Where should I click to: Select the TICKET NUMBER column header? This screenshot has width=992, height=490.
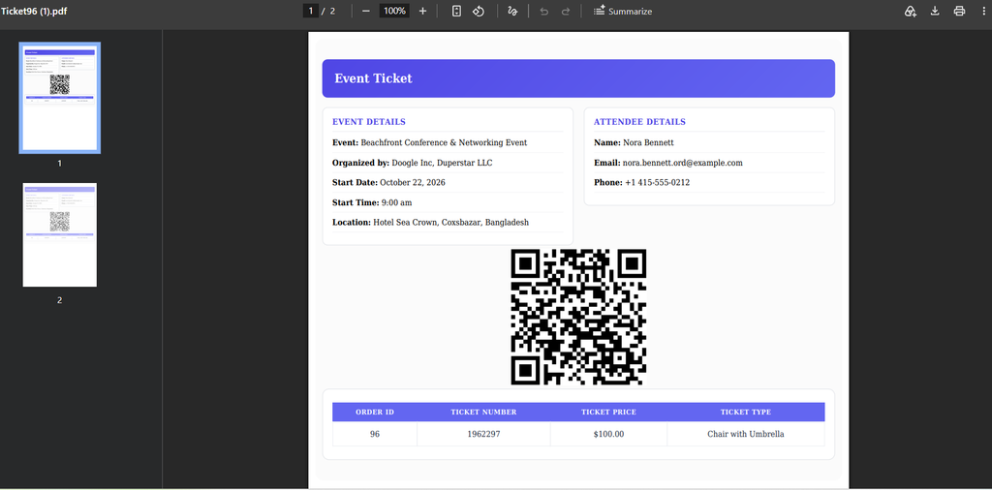pos(483,413)
